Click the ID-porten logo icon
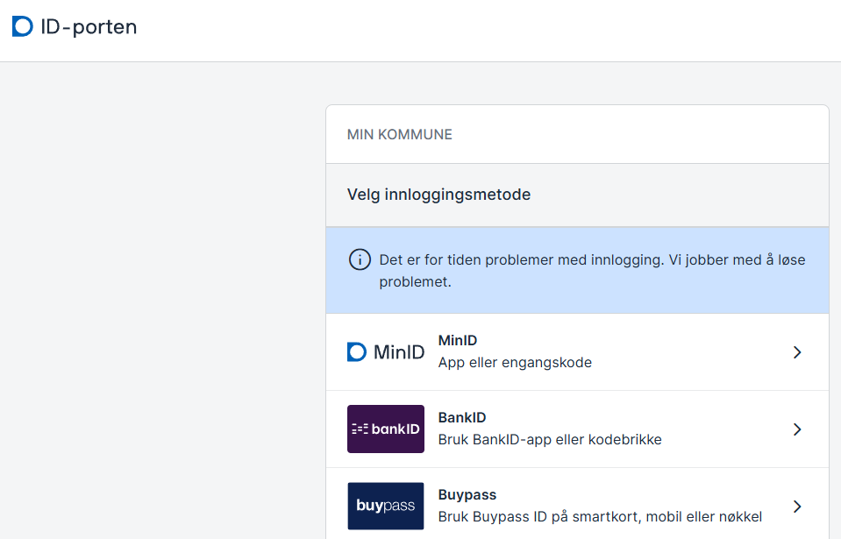 (23, 26)
